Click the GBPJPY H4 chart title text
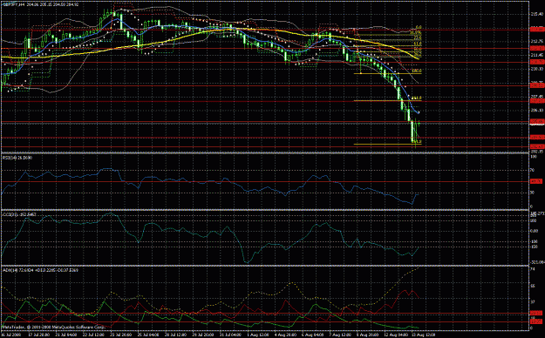Viewport: 545px width, 338px height. (x=40, y=5)
